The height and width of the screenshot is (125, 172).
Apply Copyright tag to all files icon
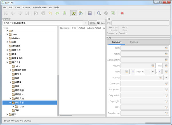(x=166, y=101)
